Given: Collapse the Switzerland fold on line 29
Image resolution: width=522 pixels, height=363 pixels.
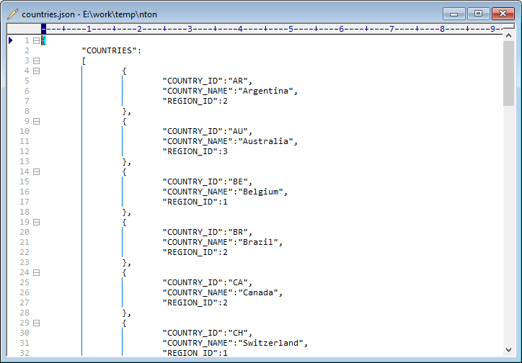Looking at the screenshot, I should tap(36, 323).
